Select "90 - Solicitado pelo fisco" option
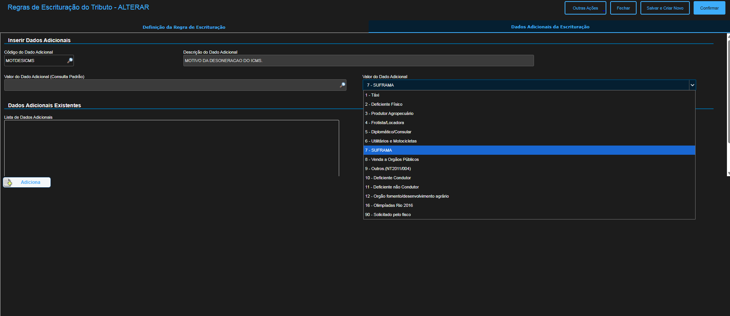The width and height of the screenshot is (730, 316). tap(388, 214)
